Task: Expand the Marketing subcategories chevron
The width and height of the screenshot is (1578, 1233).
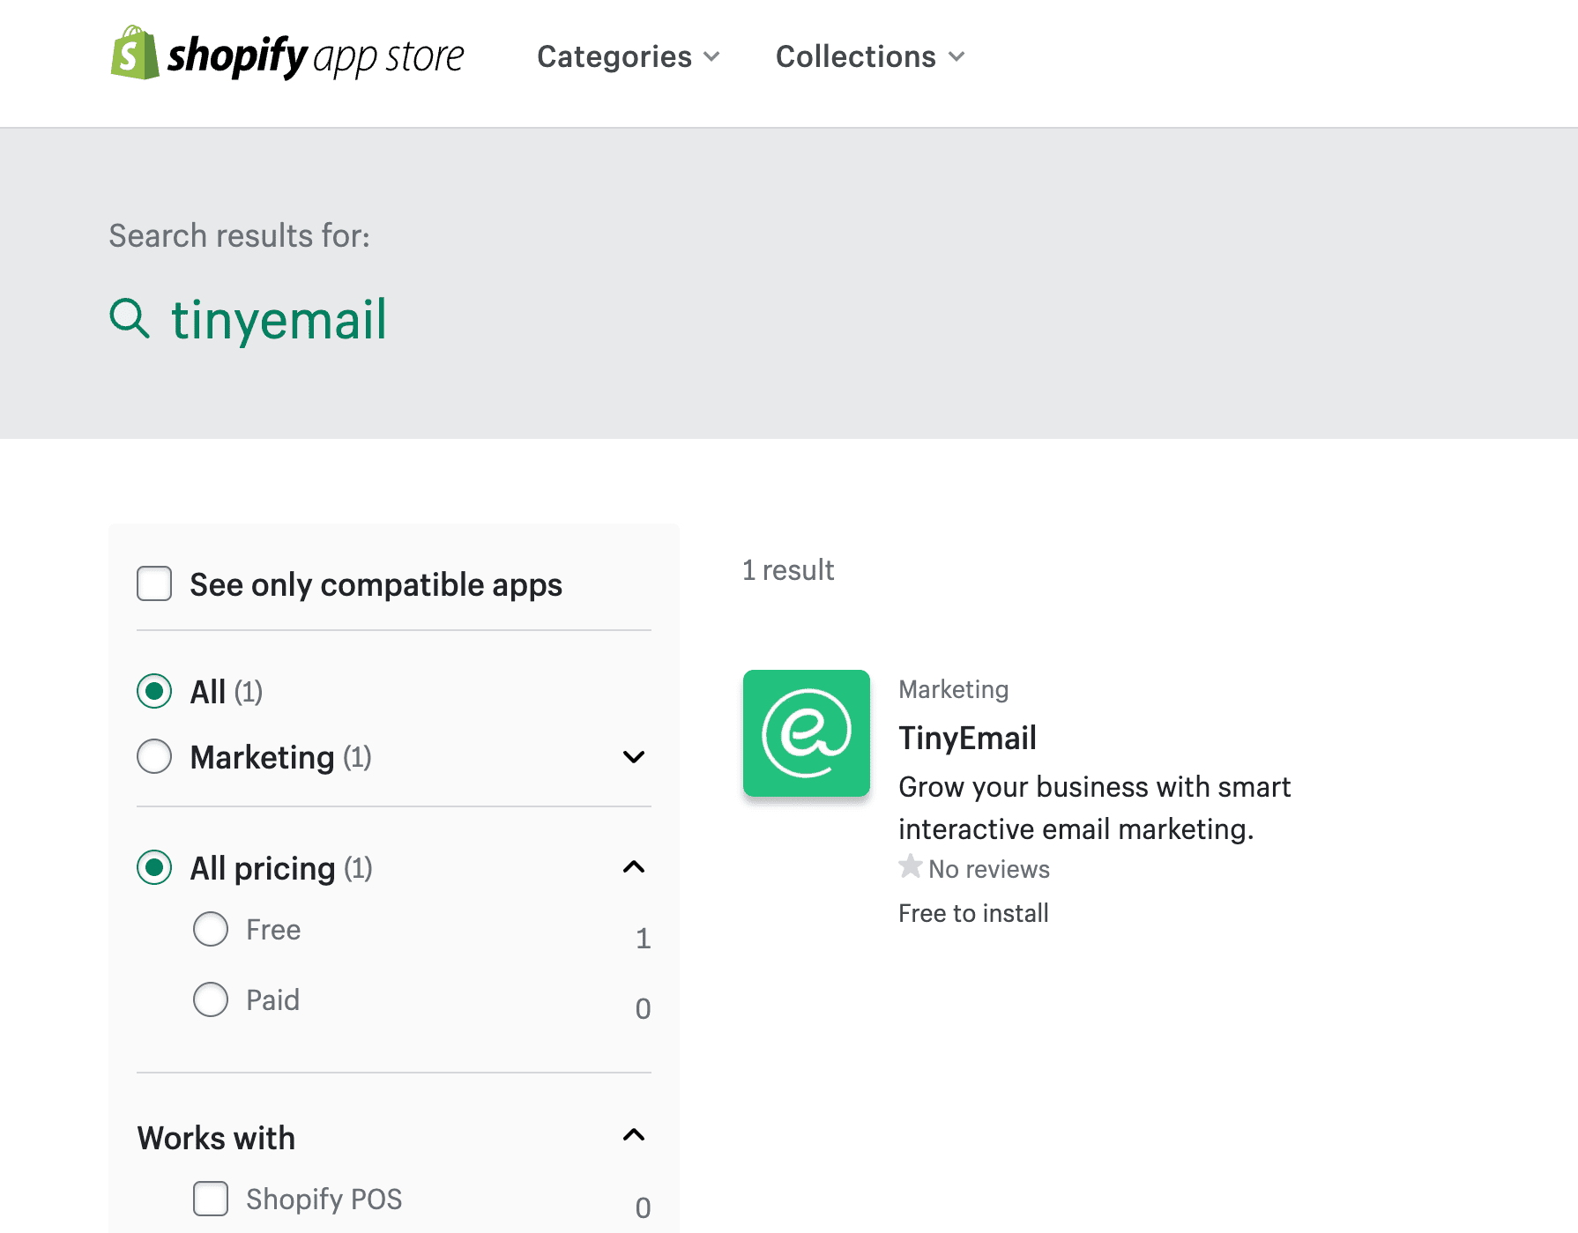Action: coord(633,757)
